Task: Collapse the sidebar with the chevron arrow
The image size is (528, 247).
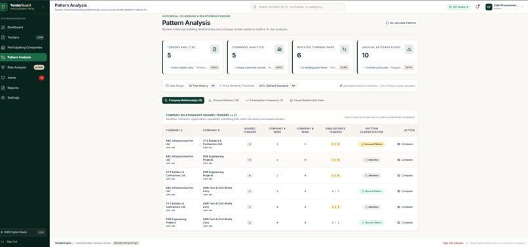Action: 43,7
